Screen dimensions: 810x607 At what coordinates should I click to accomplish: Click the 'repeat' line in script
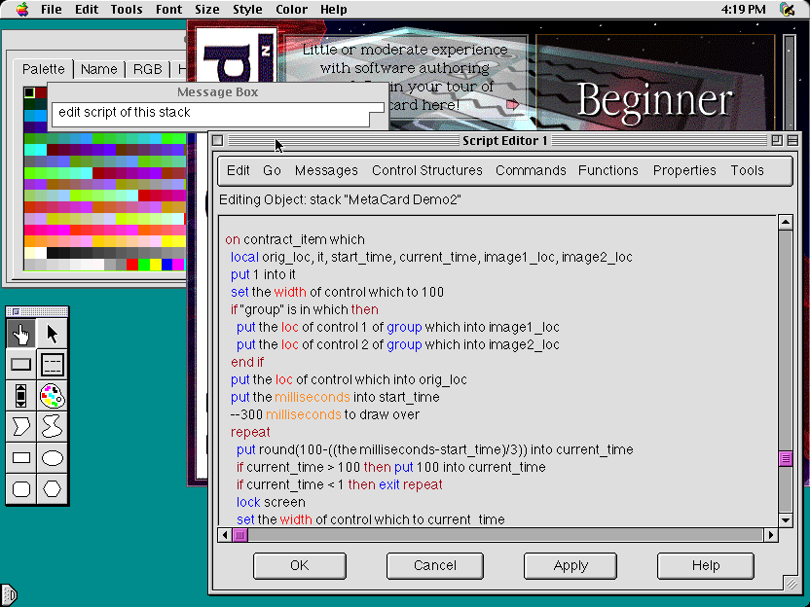coord(250,432)
